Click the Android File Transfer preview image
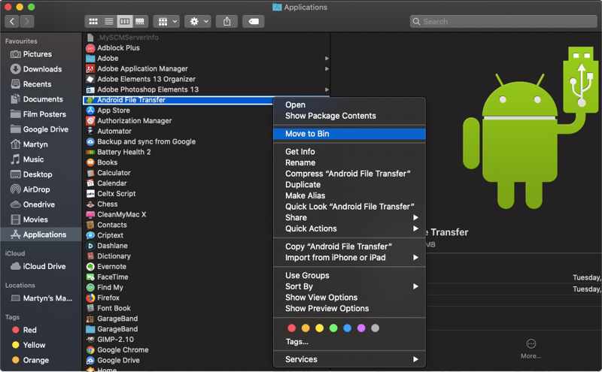 pyautogui.click(x=531, y=129)
